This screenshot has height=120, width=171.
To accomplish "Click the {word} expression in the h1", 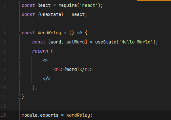I will pyautogui.click(x=72, y=69).
